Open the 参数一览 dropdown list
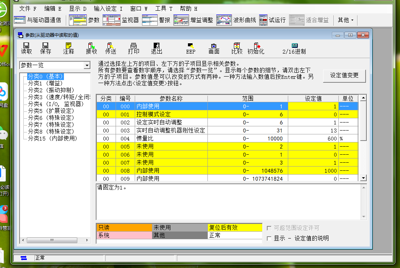Image resolution: width=400 pixels, height=268 pixels. click(87, 65)
